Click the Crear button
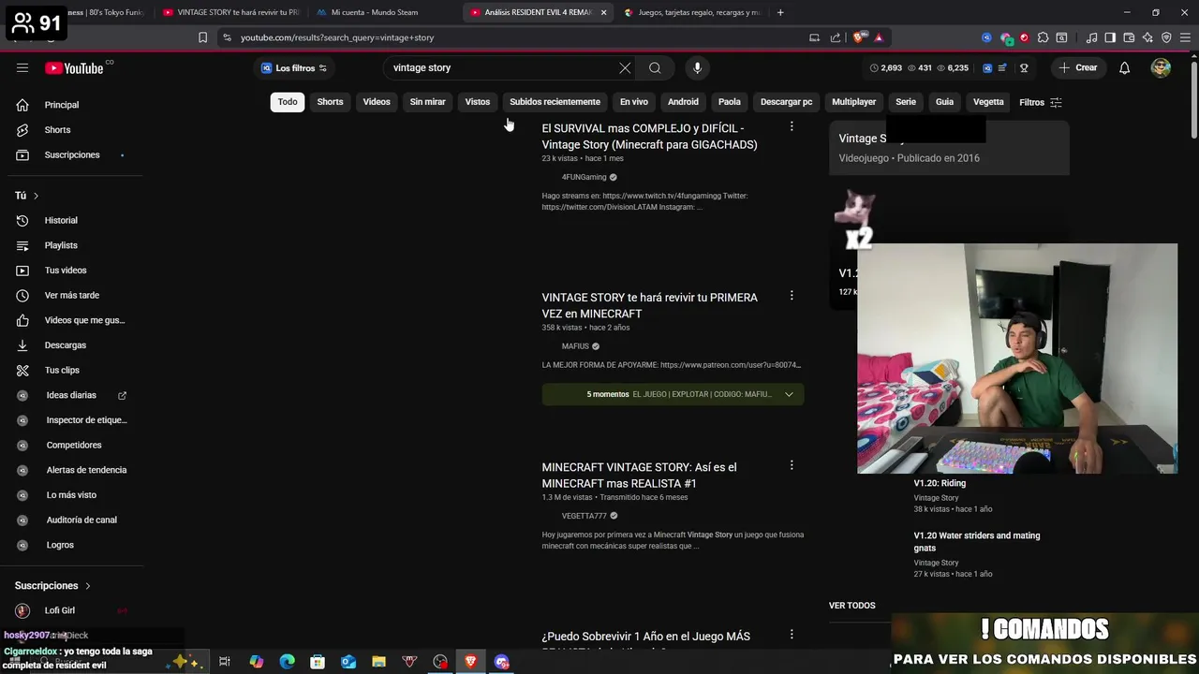This screenshot has height=674, width=1199. click(x=1077, y=67)
